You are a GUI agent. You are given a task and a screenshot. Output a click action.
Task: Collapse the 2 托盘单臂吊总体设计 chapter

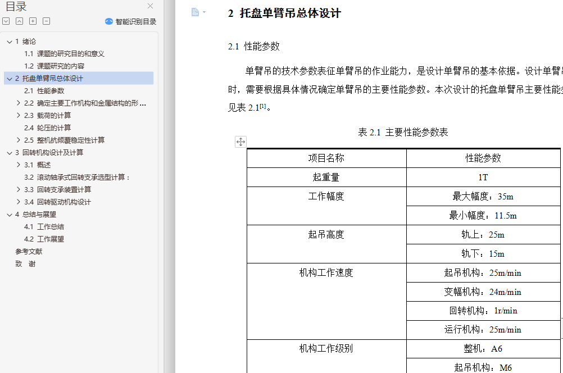point(10,79)
